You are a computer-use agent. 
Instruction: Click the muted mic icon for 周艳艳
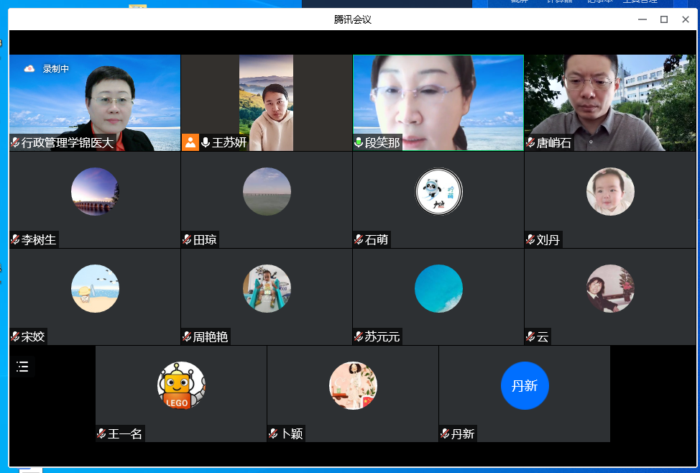click(187, 337)
